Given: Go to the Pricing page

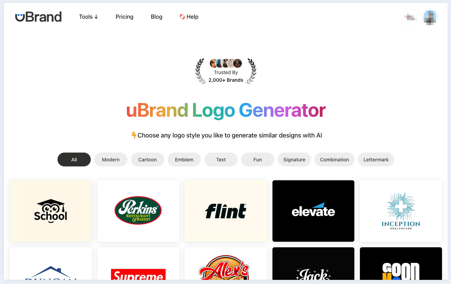Looking at the screenshot, I should [x=124, y=17].
